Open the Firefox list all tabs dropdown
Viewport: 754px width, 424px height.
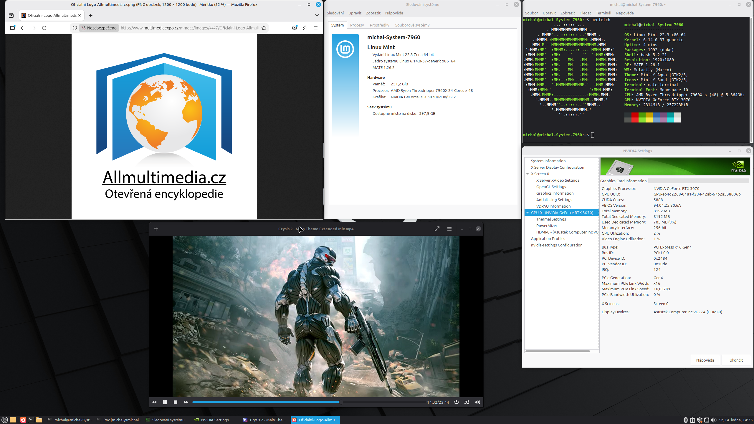coord(317,15)
